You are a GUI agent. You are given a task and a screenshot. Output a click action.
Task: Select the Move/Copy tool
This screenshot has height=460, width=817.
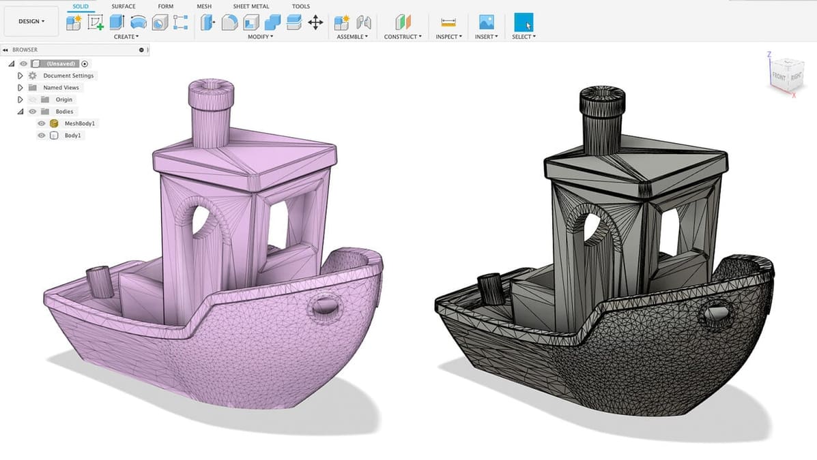coord(315,22)
